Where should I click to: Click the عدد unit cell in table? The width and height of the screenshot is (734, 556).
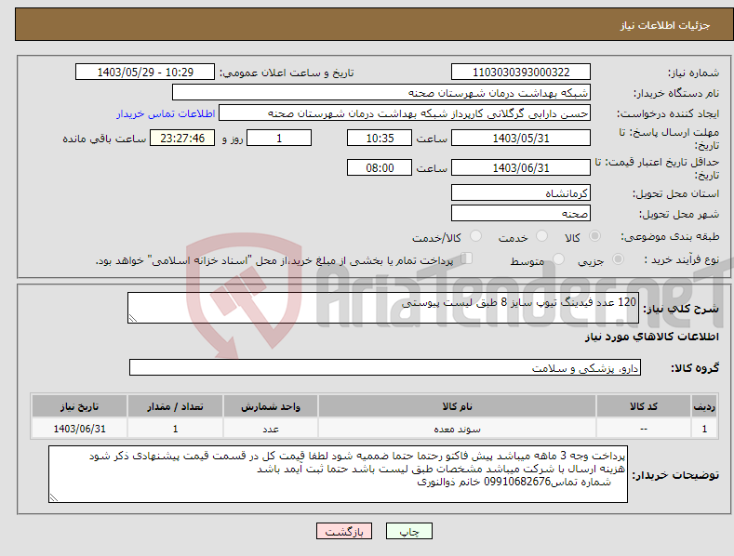271,429
